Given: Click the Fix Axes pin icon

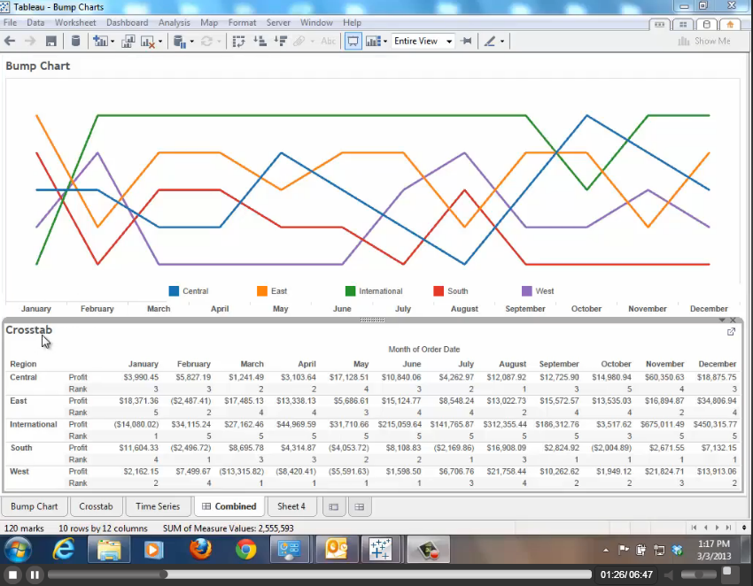Looking at the screenshot, I should coord(467,42).
